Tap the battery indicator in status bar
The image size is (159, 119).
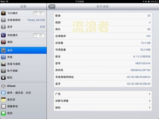(157, 2)
